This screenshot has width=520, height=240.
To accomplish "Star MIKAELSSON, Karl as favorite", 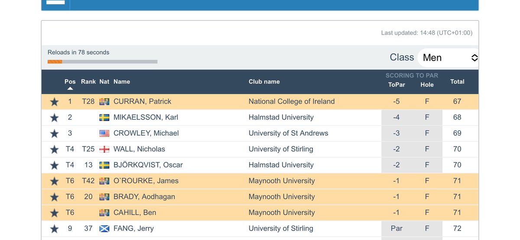I will (54, 117).
